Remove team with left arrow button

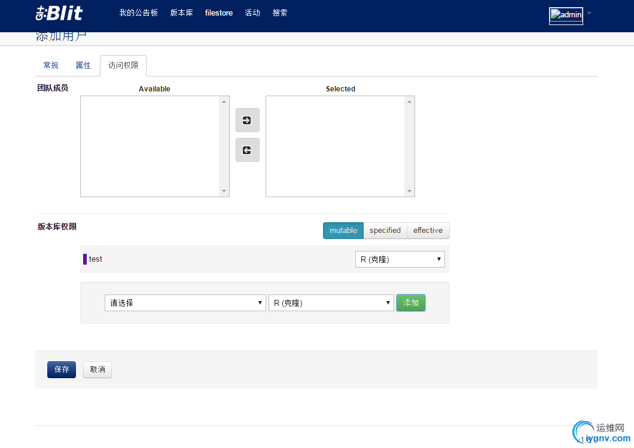248,150
